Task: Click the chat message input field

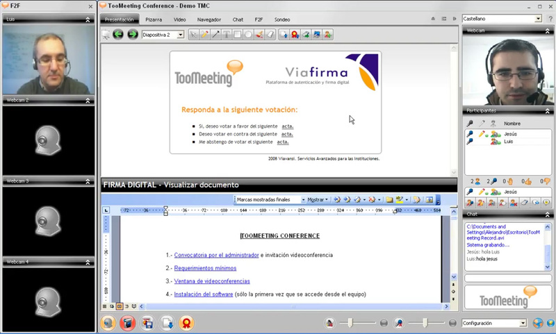Action: pyautogui.click(x=508, y=278)
